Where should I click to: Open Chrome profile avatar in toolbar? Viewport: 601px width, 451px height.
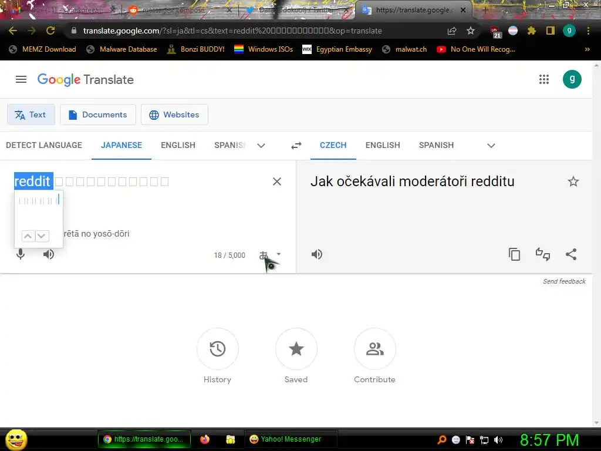[569, 31]
